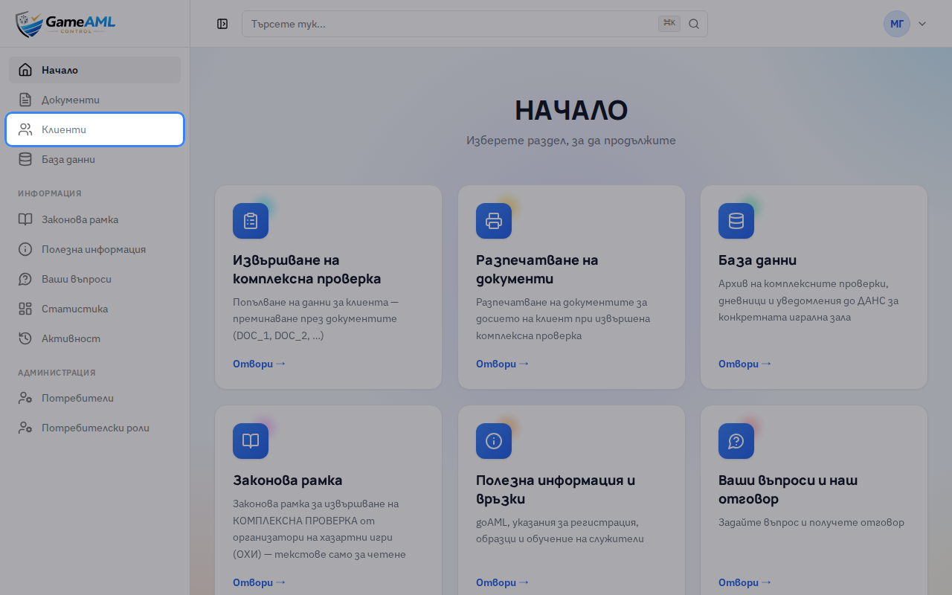Click the info icon on Полезна информация и връзки card
The width and height of the screenshot is (952, 595).
494,441
